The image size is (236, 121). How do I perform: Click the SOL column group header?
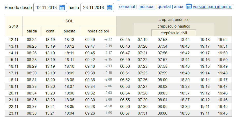click(69, 21)
